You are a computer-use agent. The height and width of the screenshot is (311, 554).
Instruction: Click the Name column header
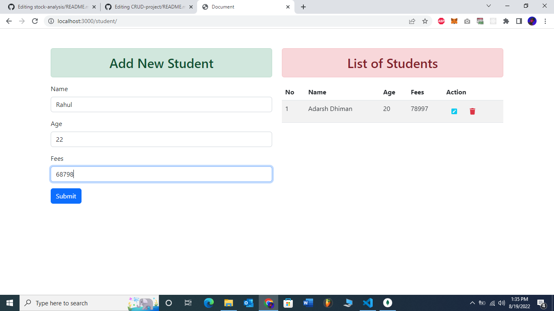(x=317, y=92)
